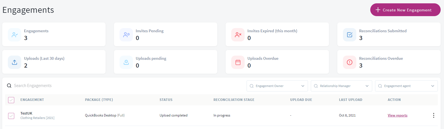Toggle the TestUK row checkbox
444x129 pixels.
(11, 116)
